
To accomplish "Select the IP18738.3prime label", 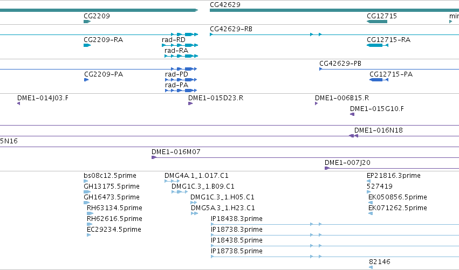I will pyautogui.click(x=237, y=230).
